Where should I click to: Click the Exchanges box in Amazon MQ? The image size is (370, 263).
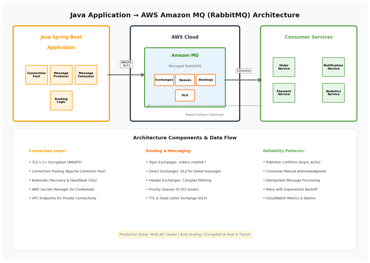pyautogui.click(x=164, y=80)
